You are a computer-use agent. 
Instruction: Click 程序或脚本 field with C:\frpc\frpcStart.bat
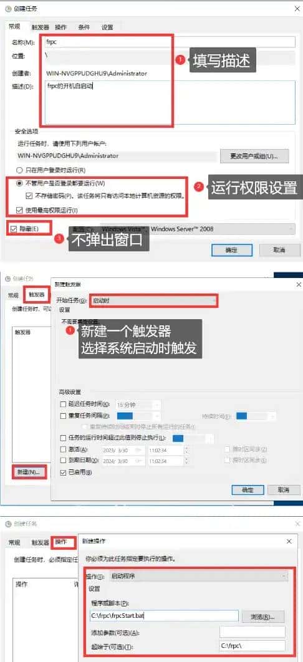[164, 616]
